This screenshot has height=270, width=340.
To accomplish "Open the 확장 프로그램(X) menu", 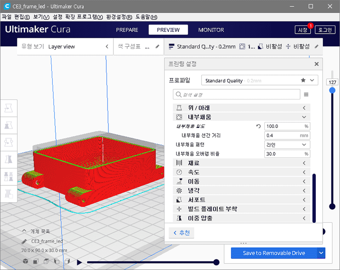I will click(x=84, y=17).
